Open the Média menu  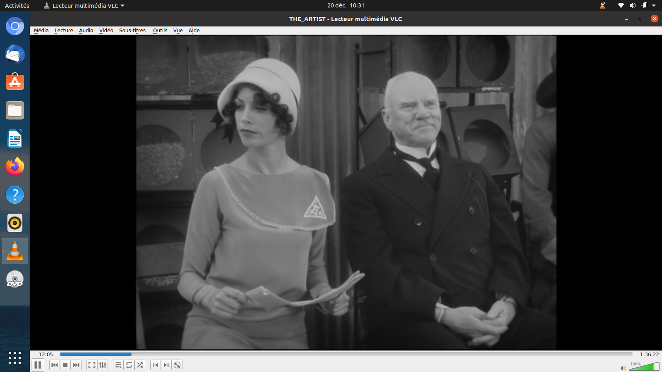coord(41,30)
